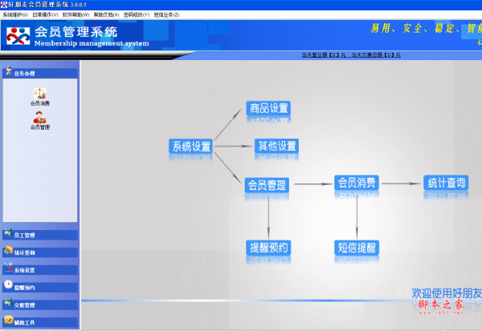The width and height of the screenshot is (482, 331).
Task: Open the 短信业务(Z) menu
Action: pos(166,14)
